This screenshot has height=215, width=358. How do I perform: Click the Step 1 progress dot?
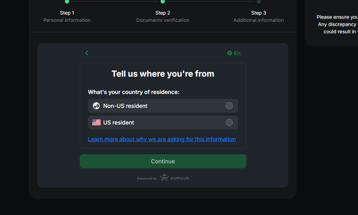click(x=67, y=2)
